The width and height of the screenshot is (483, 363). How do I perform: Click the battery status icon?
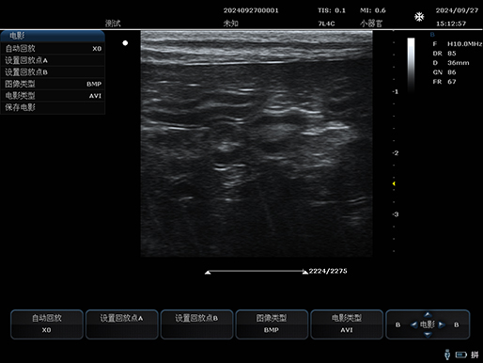pos(461,355)
